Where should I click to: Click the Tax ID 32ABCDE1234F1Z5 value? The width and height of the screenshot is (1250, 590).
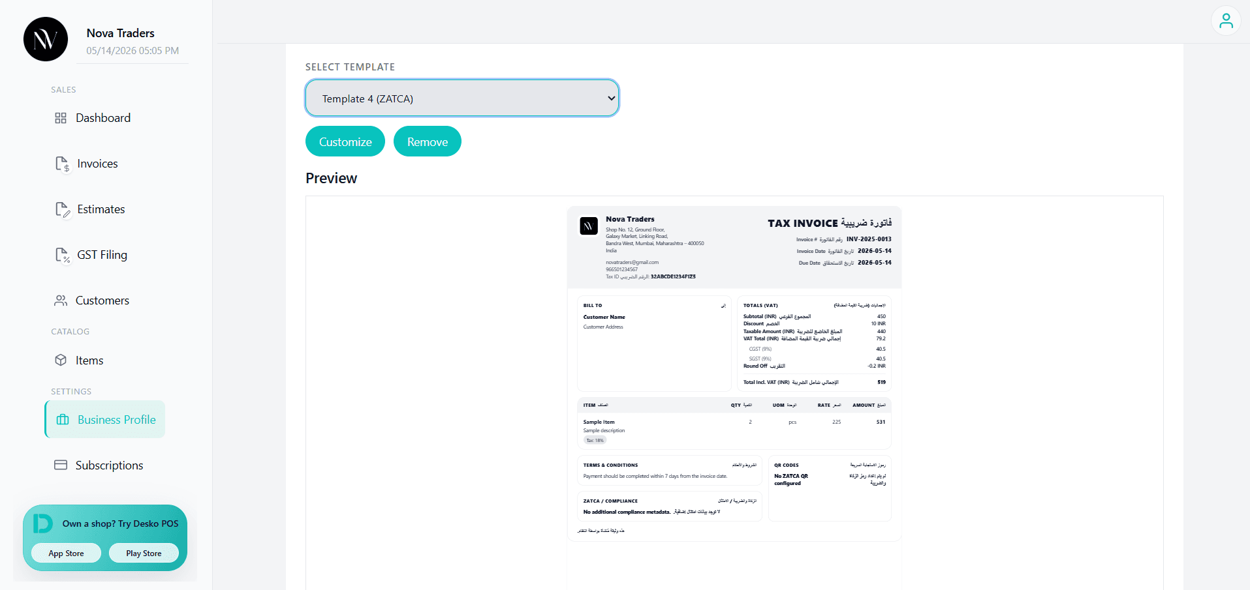(x=673, y=276)
